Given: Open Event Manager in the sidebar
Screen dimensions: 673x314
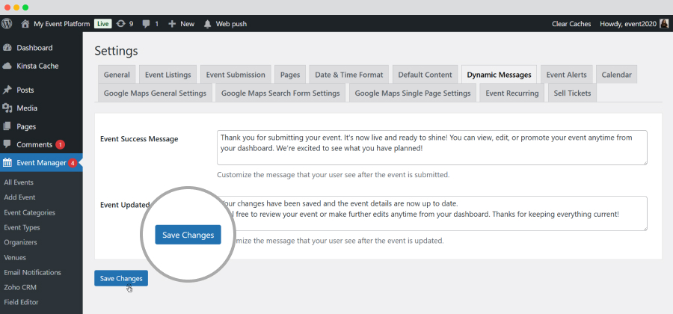Looking at the screenshot, I should [x=41, y=162].
